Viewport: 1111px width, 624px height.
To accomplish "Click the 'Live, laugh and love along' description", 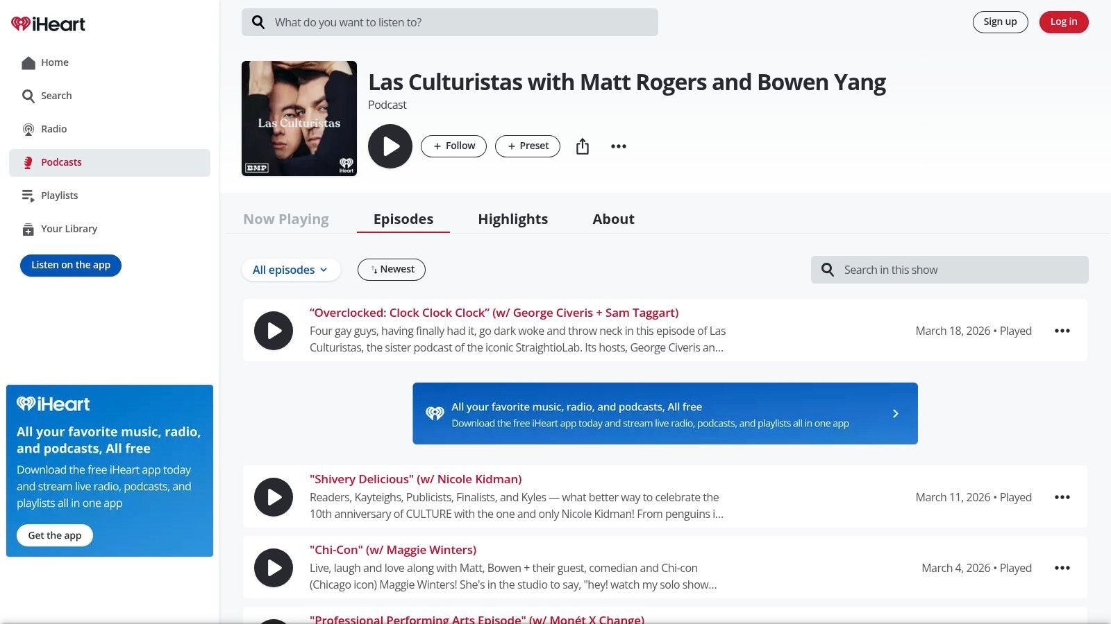I will [x=514, y=576].
